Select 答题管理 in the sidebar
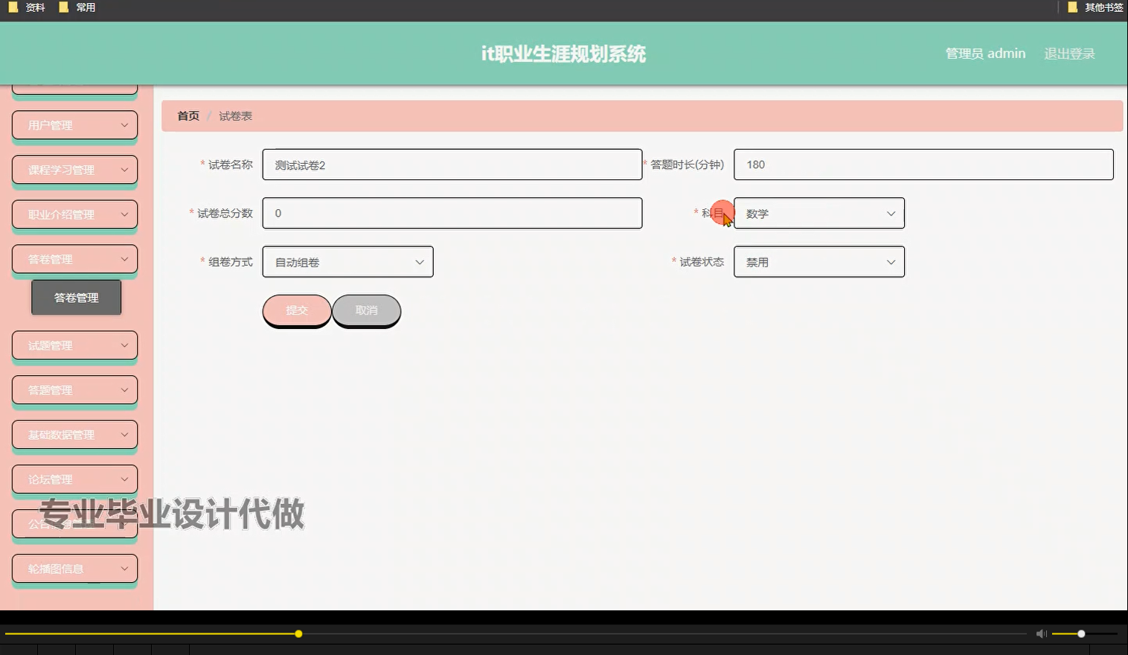The width and height of the screenshot is (1128, 655). [x=74, y=389]
